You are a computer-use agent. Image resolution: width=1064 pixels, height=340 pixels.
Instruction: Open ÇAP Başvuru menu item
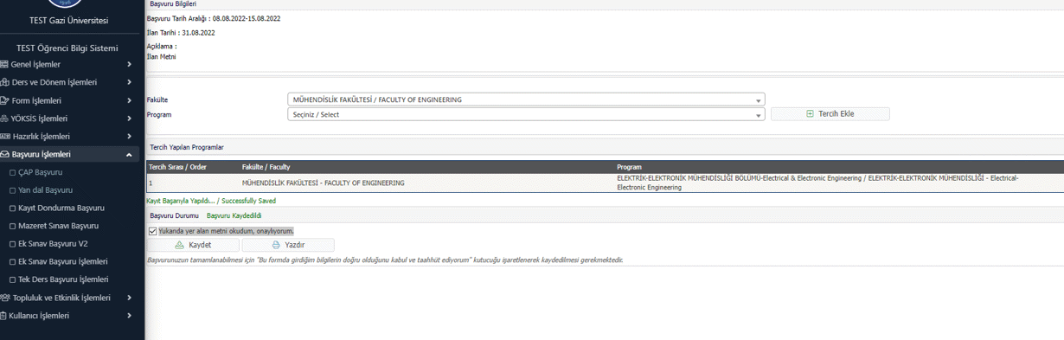click(40, 172)
